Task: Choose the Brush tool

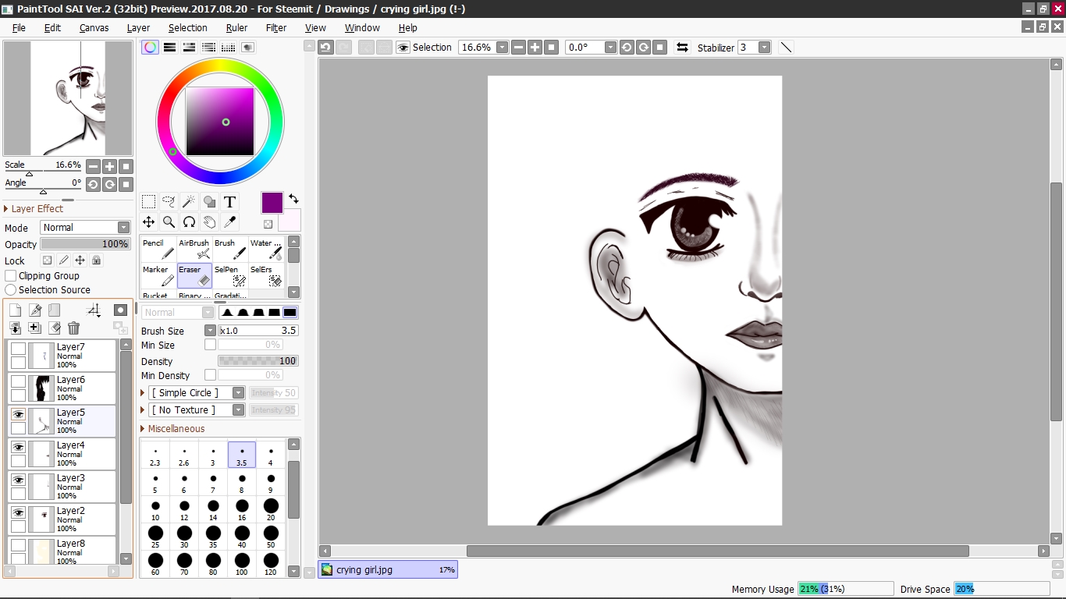Action: pyautogui.click(x=230, y=249)
